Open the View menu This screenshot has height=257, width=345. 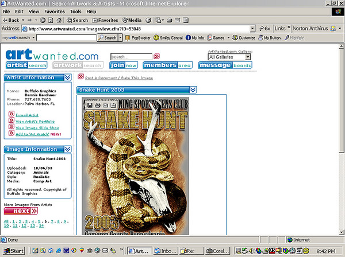click(34, 11)
